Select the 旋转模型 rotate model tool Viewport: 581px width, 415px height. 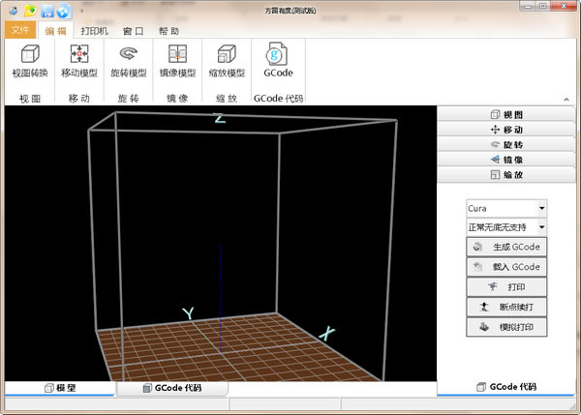[x=129, y=61]
